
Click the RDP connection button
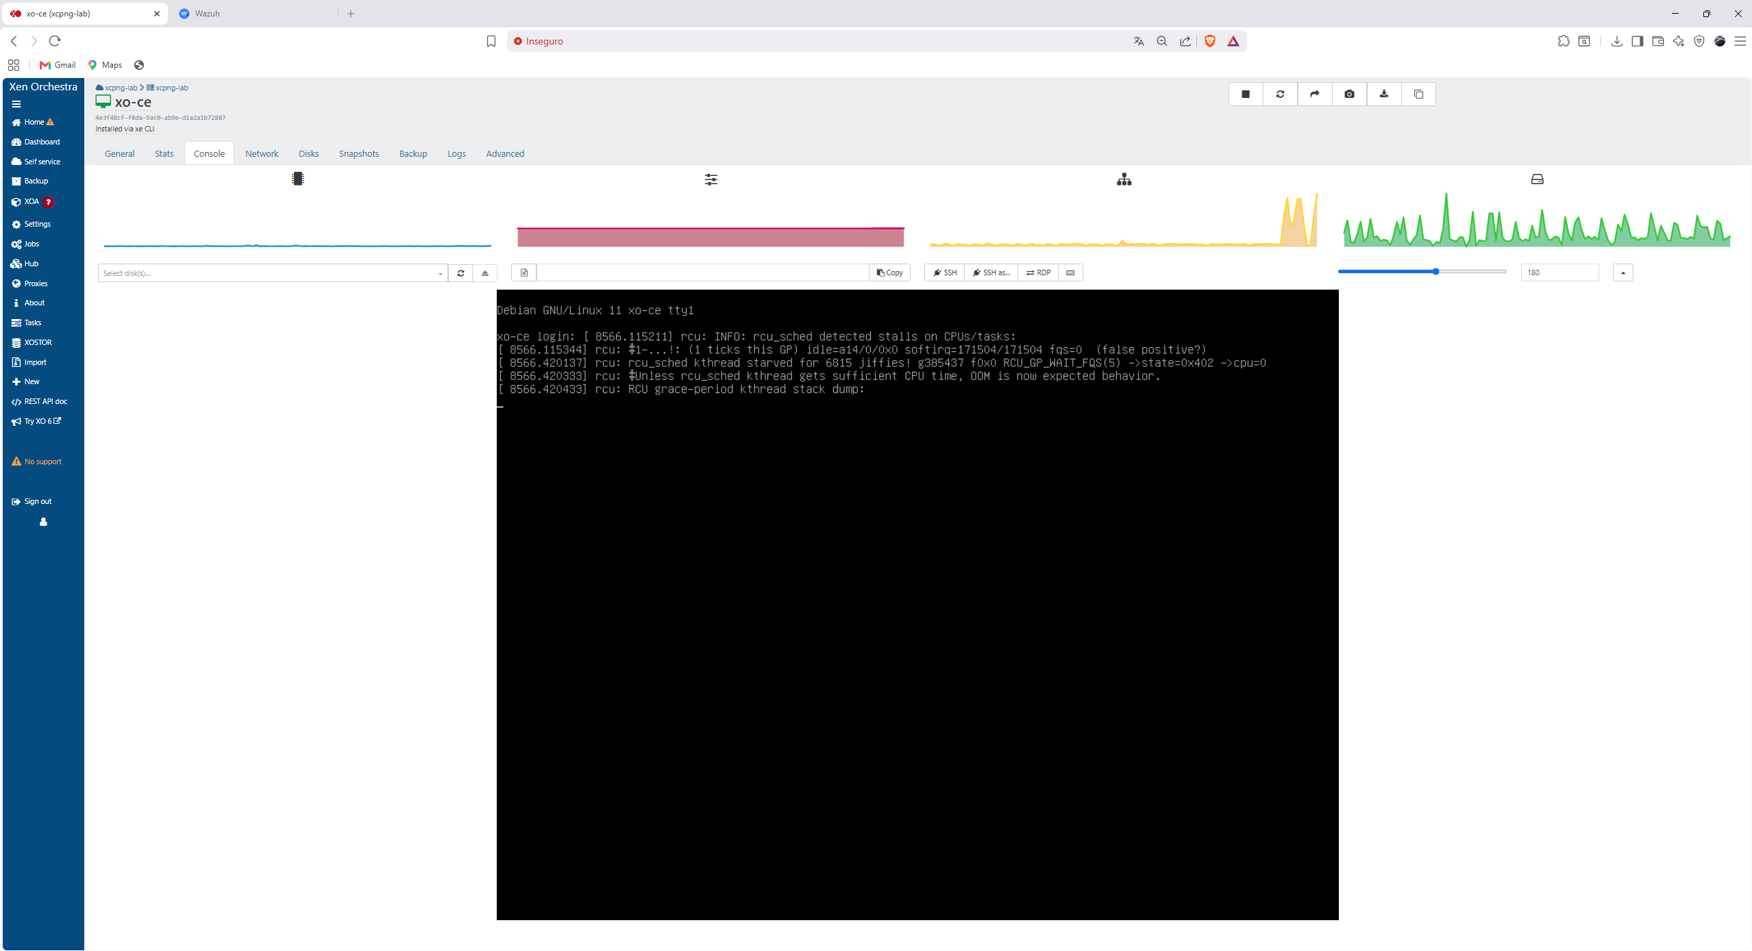click(1038, 272)
